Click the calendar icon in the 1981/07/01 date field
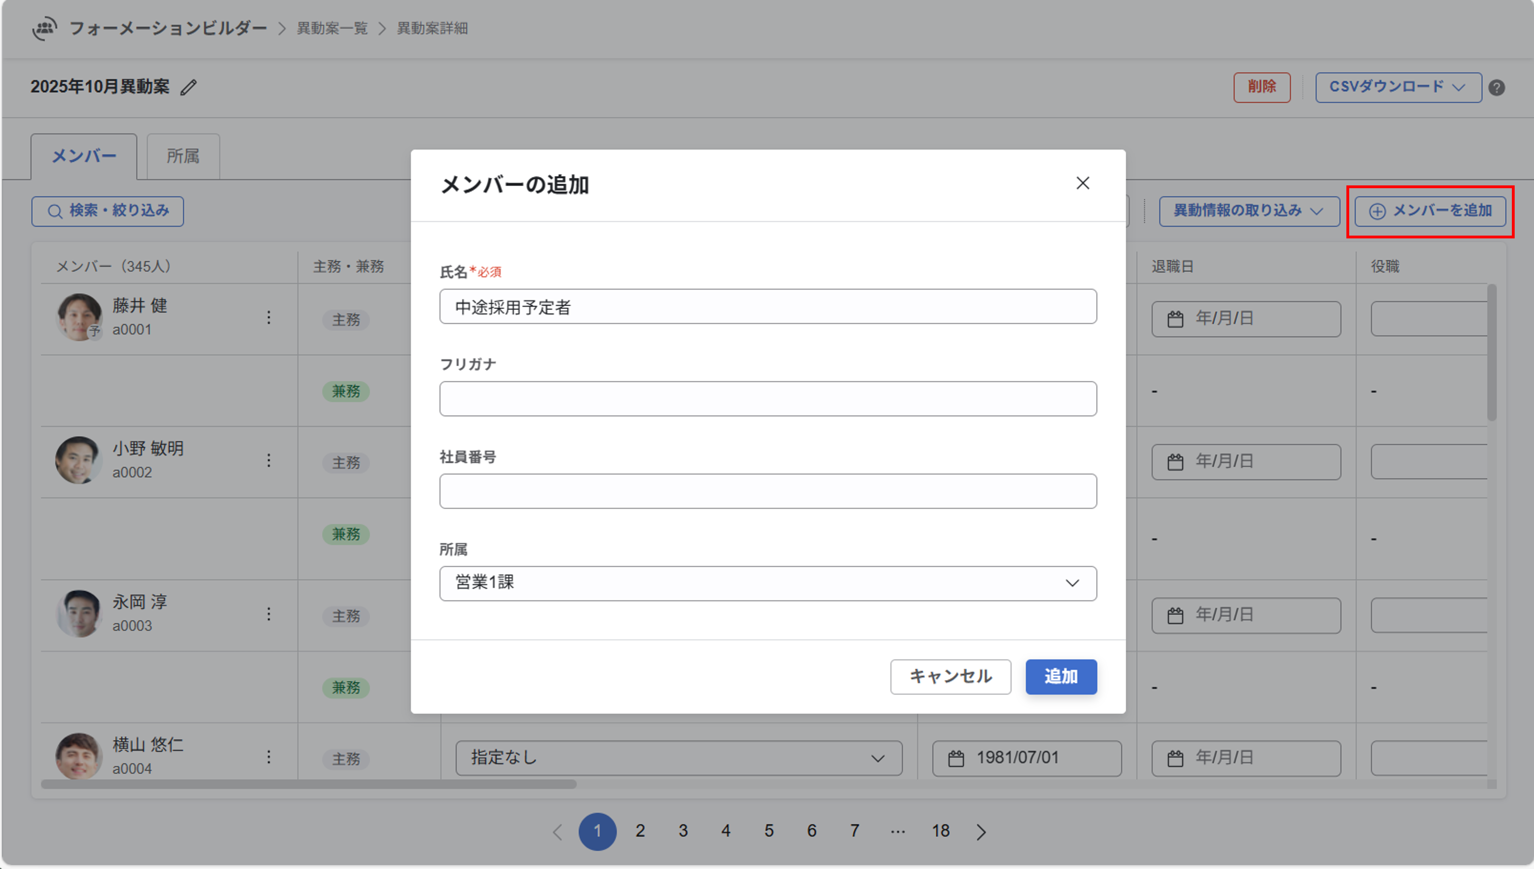This screenshot has width=1534, height=869. click(x=956, y=759)
